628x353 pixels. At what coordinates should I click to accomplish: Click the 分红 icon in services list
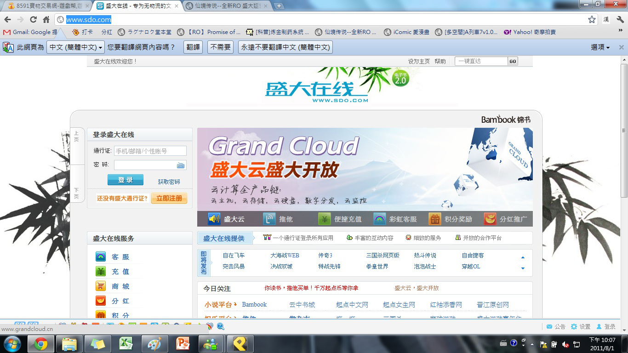(101, 301)
